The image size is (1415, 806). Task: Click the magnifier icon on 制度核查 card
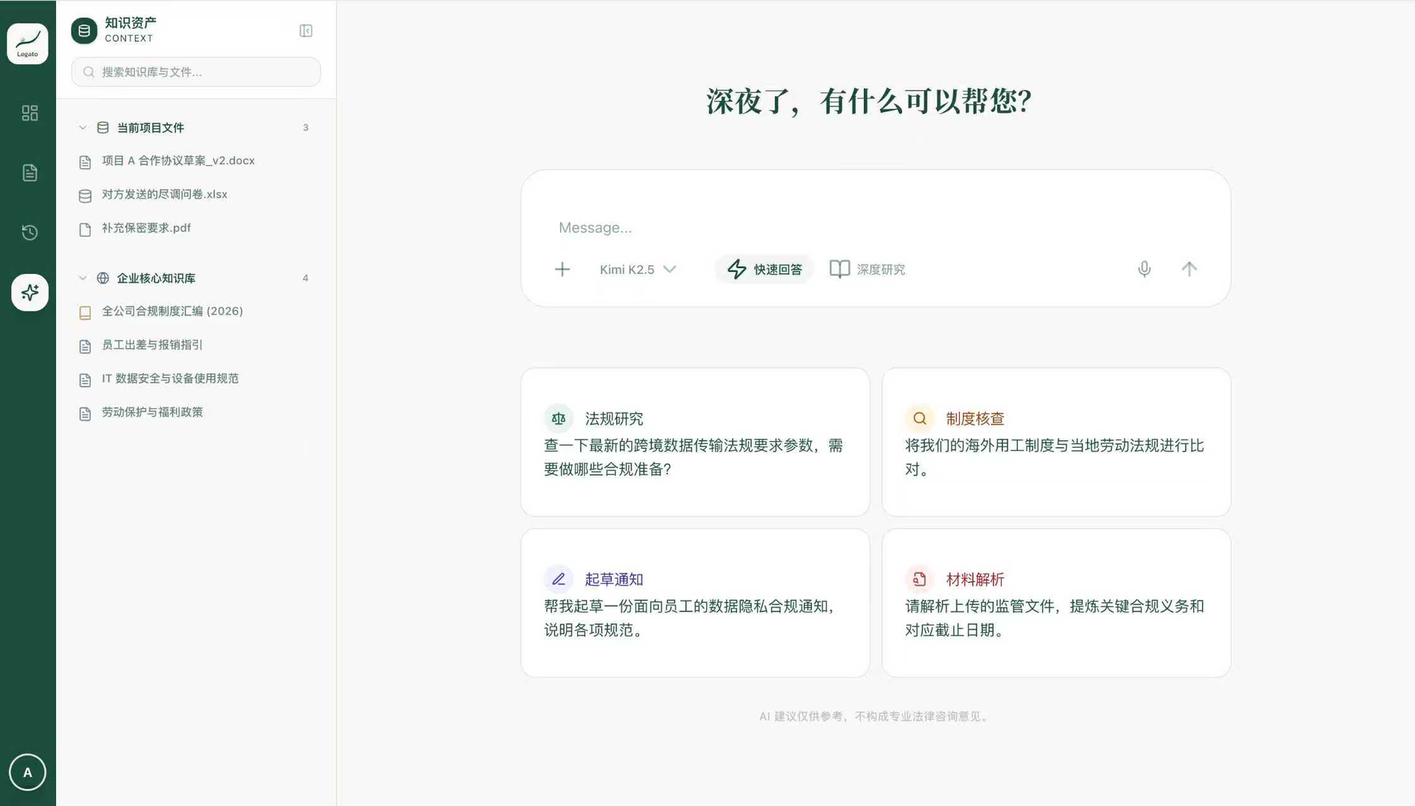pos(920,418)
